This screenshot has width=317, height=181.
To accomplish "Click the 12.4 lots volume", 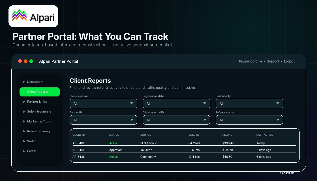I will tap(194, 157).
